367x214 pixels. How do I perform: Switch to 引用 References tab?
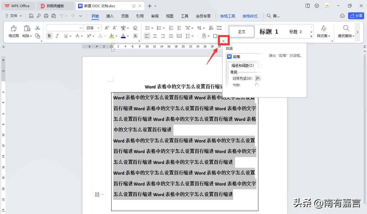coord(140,16)
